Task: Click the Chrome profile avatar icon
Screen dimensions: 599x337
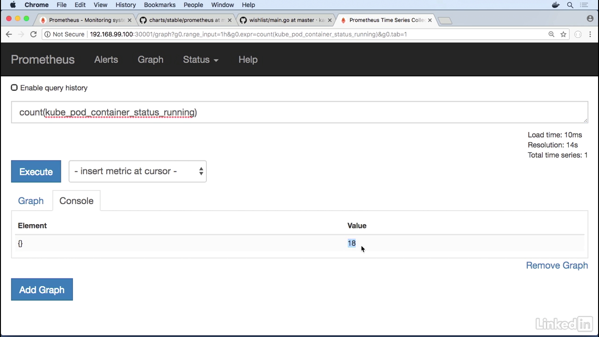Action: pyautogui.click(x=590, y=19)
